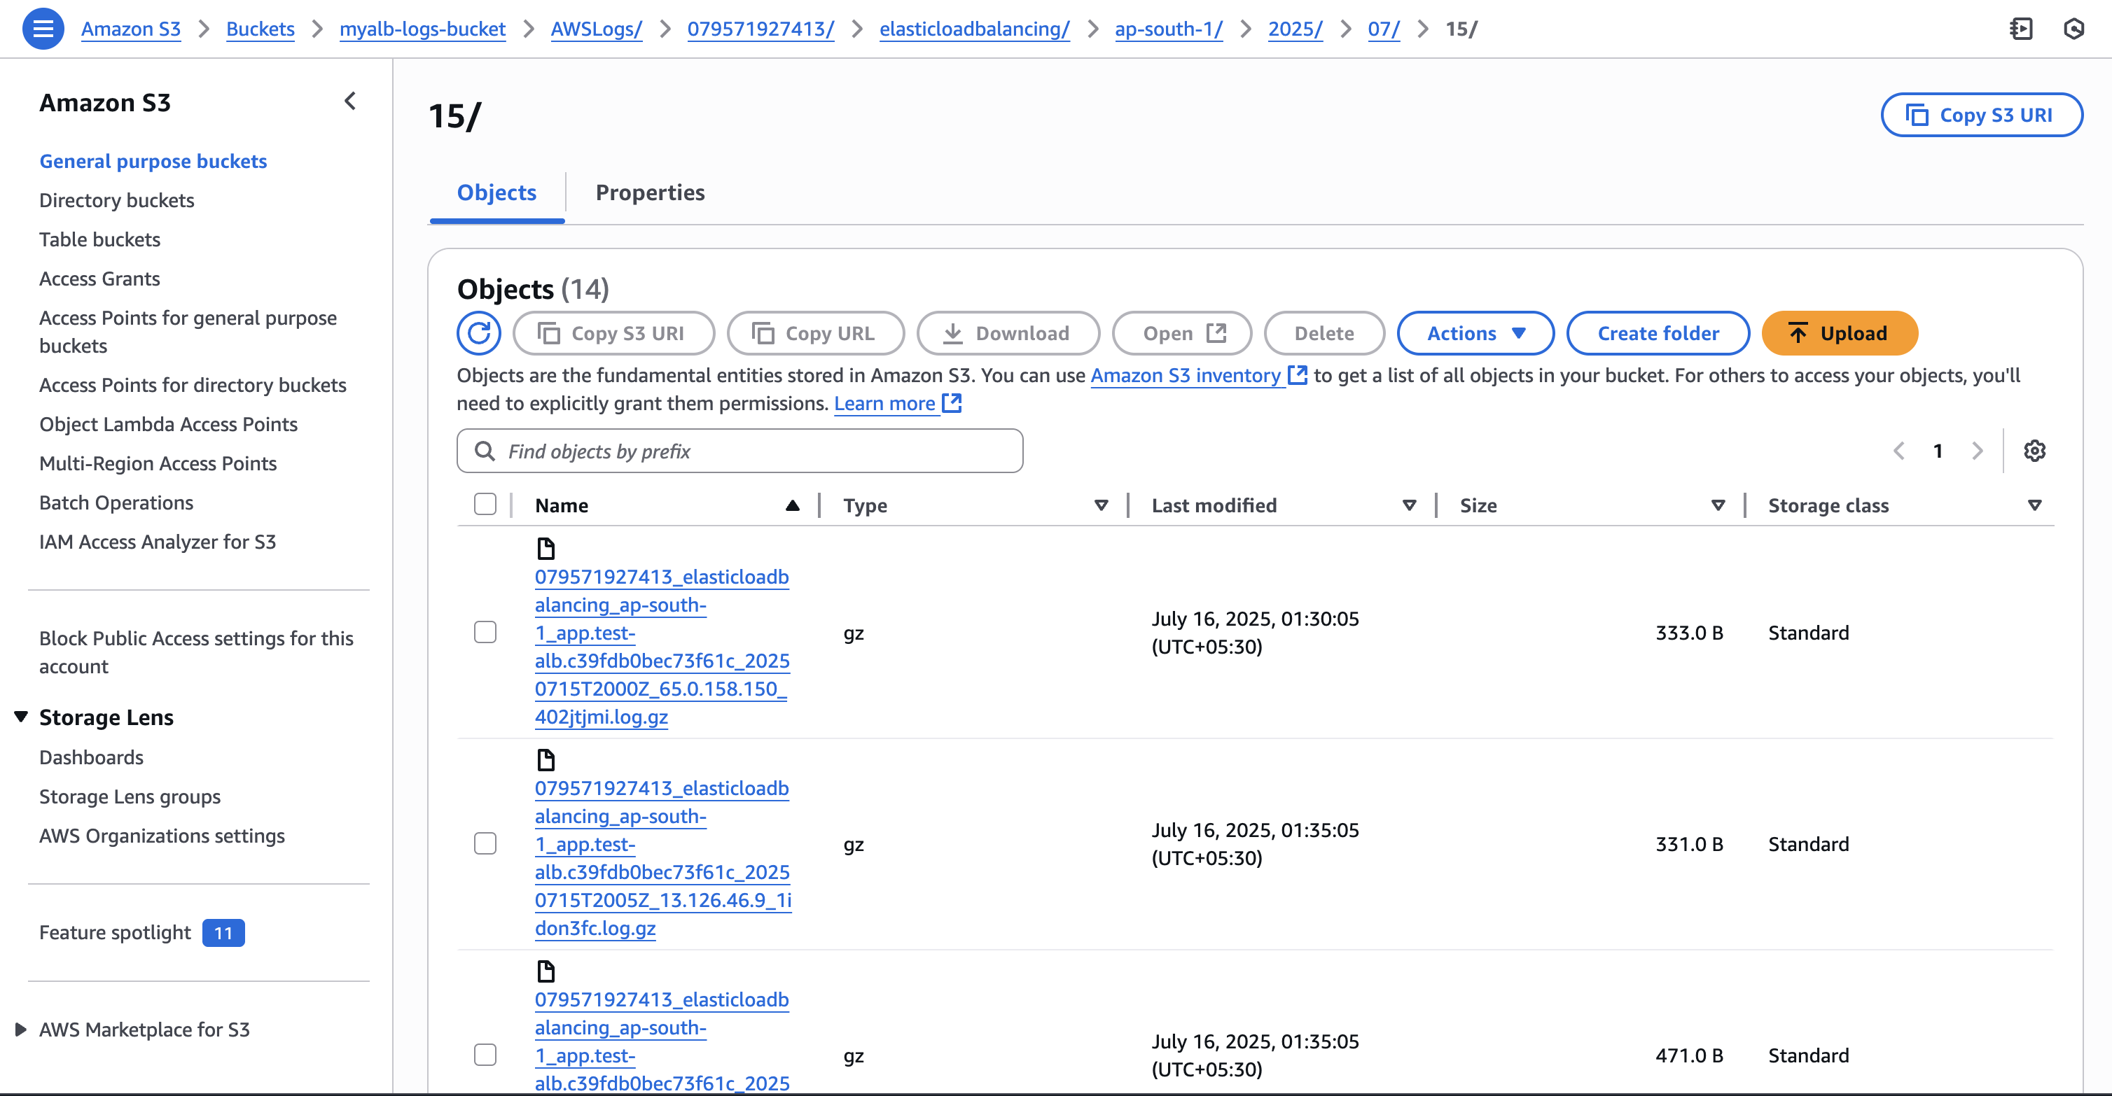The image size is (2112, 1096).
Task: Open the objects table settings gear
Action: coord(2034,451)
